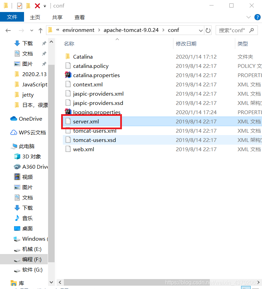Click horizontal scrollbar left arrow
Screen dimensions: 262x289
(60, 282)
